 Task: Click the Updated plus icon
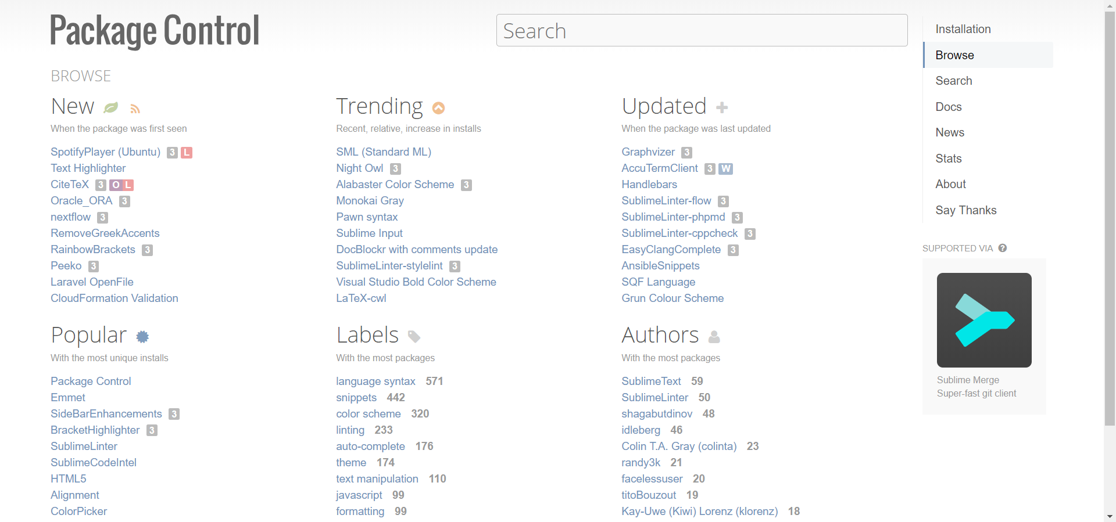(x=722, y=107)
